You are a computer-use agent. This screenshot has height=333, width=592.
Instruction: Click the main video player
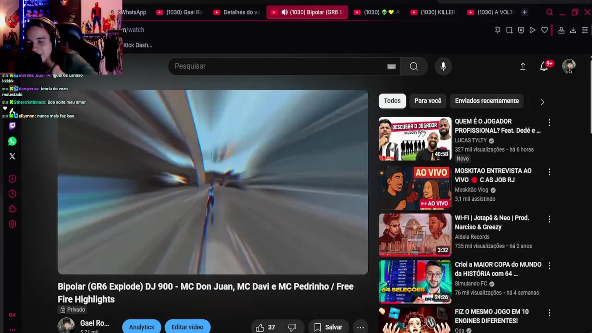tap(213, 182)
